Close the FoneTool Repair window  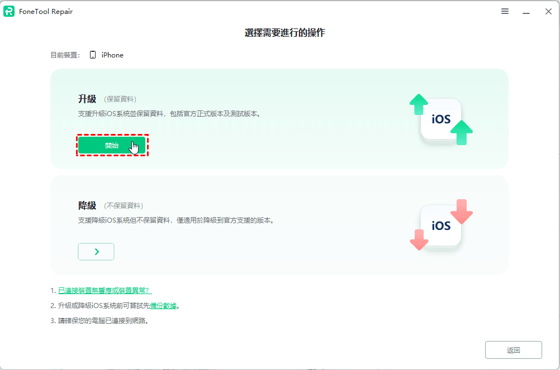548,11
